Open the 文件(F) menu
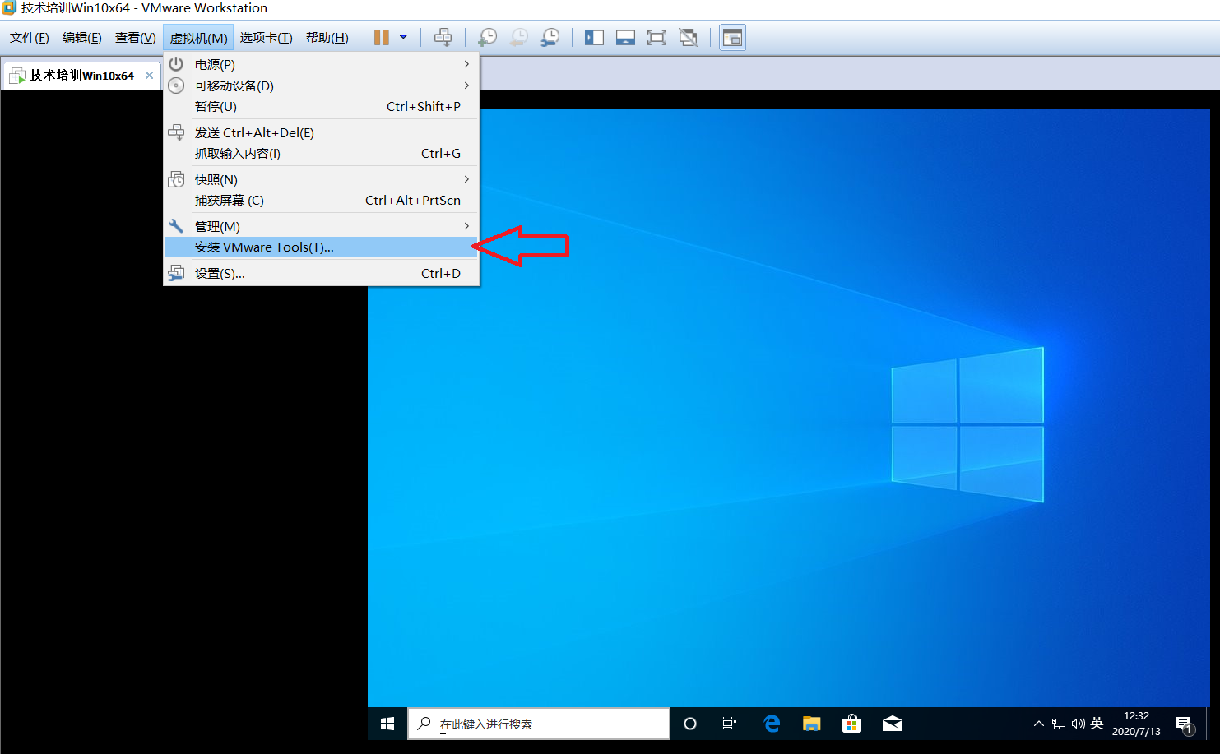 [x=30, y=38]
